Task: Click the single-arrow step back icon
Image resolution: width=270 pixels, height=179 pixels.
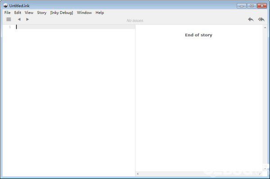Action: click(x=251, y=19)
